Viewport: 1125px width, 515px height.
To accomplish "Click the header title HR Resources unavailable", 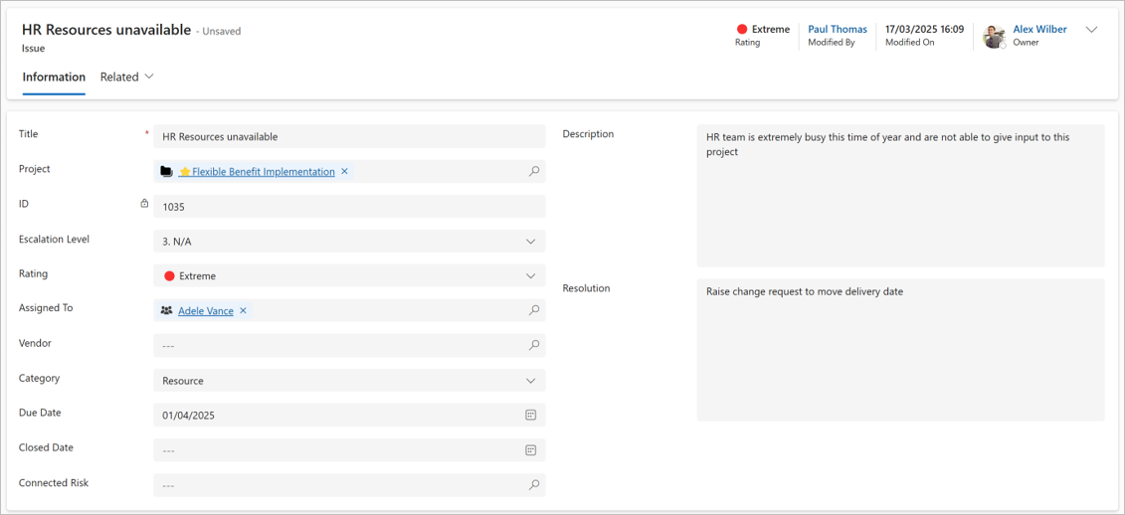I will point(106,30).
